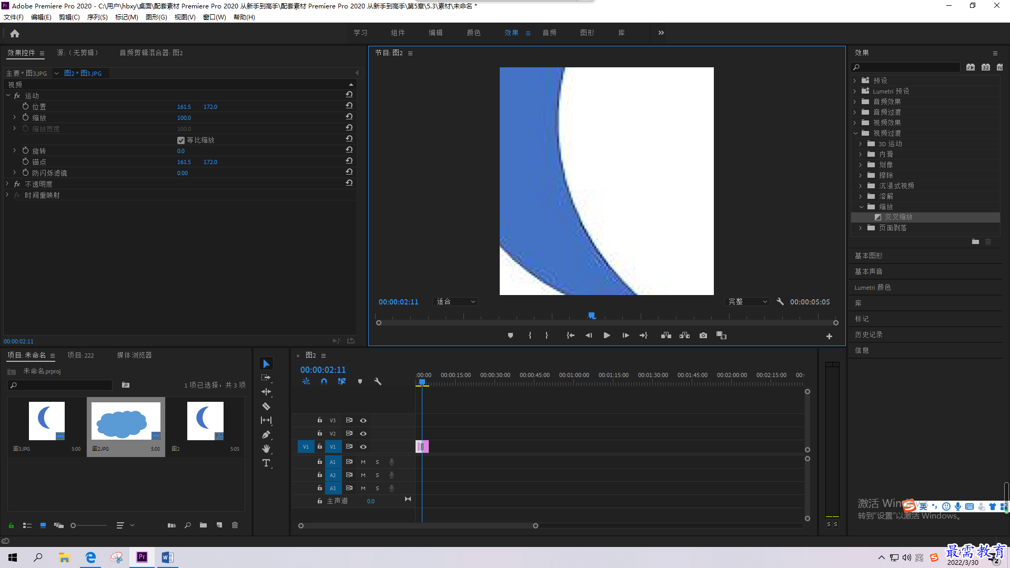Screen dimensions: 1010x568
Task: Select the Razor tool
Action: [x=266, y=406]
